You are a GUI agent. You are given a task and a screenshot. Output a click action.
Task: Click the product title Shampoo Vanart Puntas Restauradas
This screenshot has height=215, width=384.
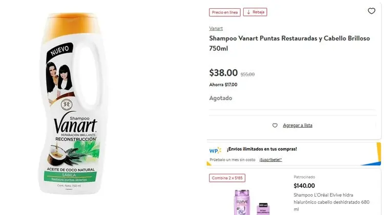point(289,43)
